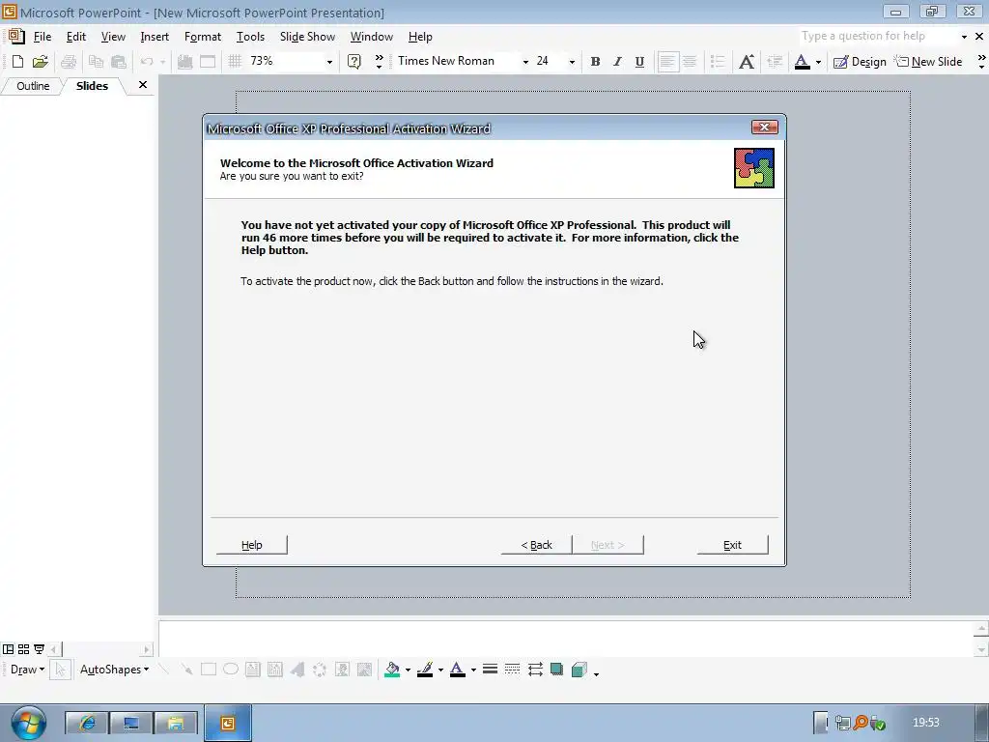This screenshot has width=989, height=742.
Task: Click the Undo arrow icon
Action: (147, 61)
